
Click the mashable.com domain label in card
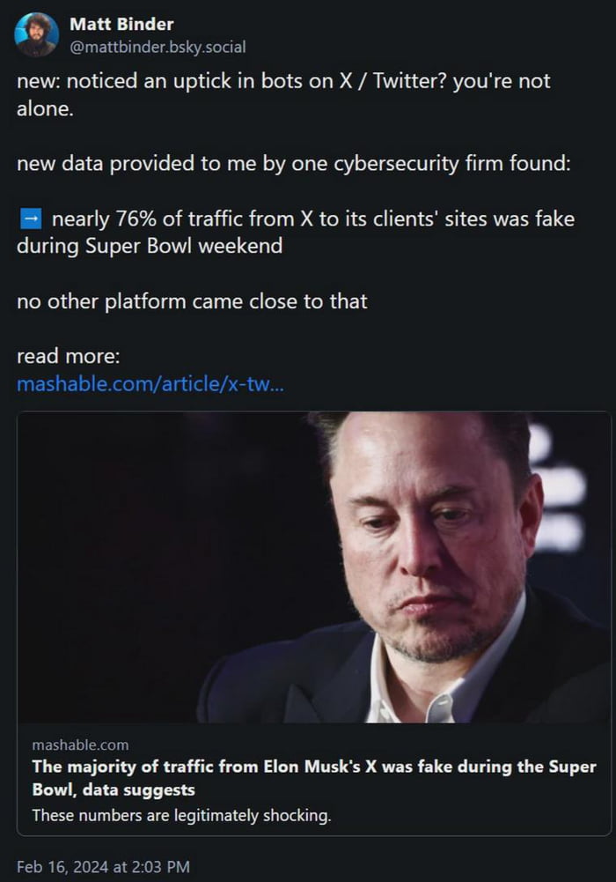[x=80, y=745]
